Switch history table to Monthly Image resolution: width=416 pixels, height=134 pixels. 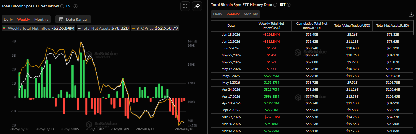(251, 14)
